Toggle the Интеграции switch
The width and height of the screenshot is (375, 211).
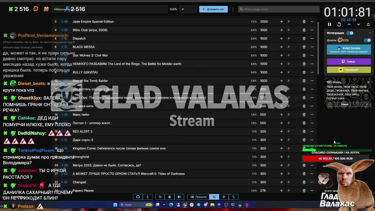pos(350,33)
